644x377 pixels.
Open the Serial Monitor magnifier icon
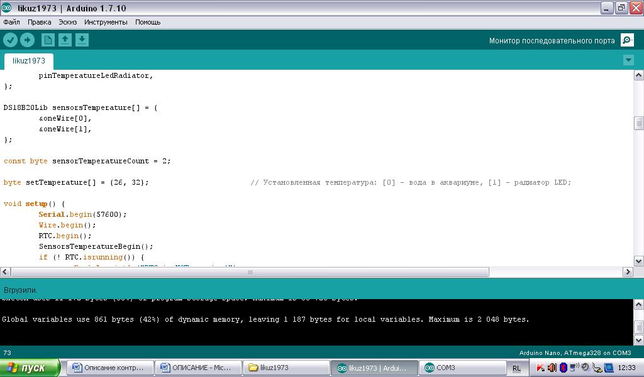[x=627, y=40]
